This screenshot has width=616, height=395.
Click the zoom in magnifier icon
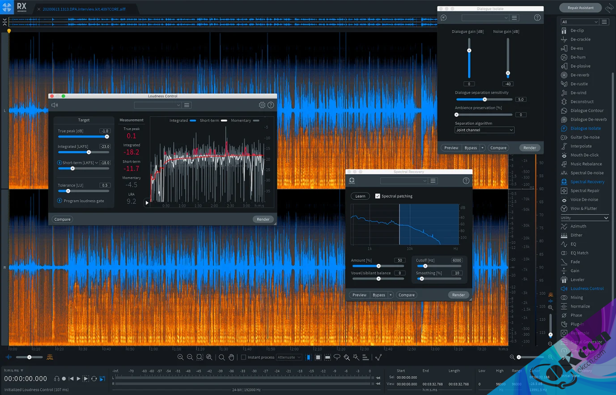pyautogui.click(x=180, y=357)
